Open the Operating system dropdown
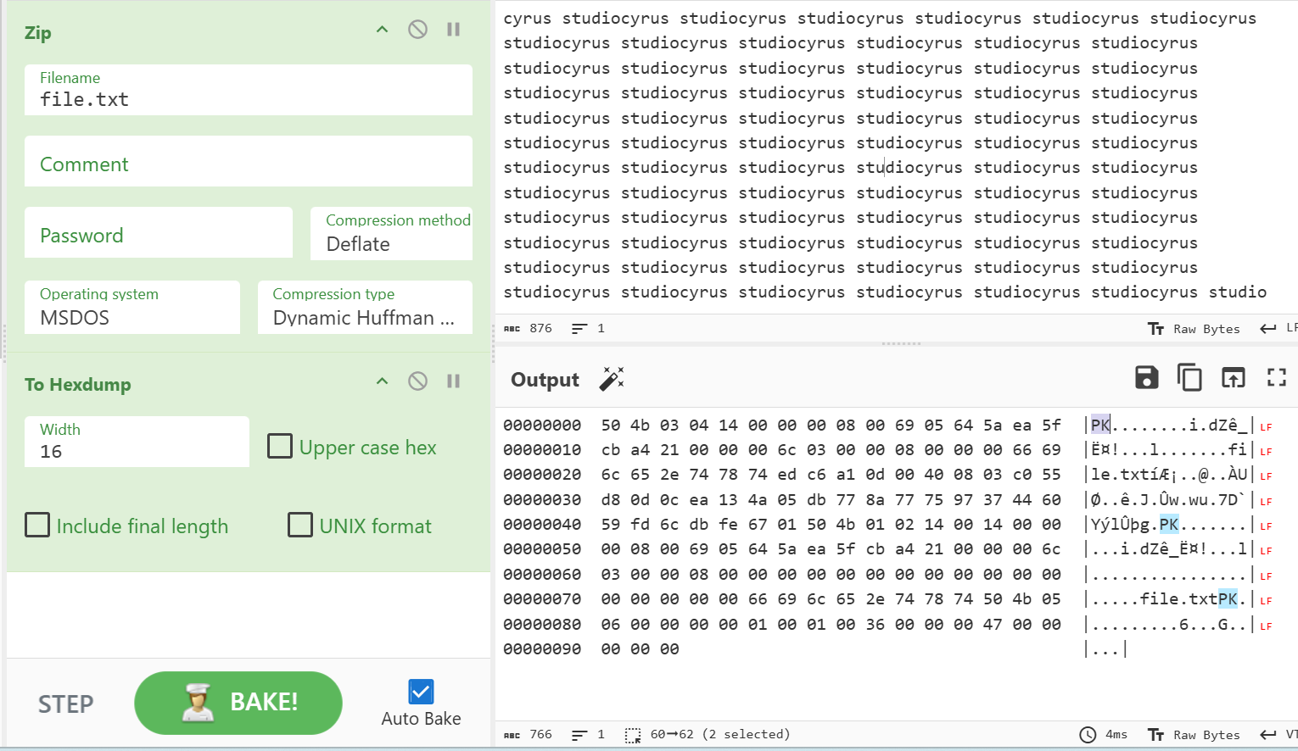The height and width of the screenshot is (751, 1298). (132, 307)
